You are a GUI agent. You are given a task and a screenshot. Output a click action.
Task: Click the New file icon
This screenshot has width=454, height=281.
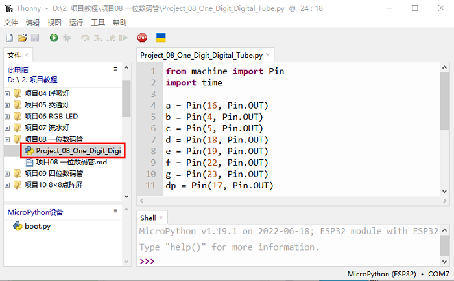9,38
